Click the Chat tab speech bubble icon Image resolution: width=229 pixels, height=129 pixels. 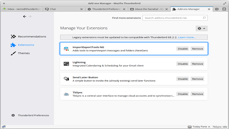47,9
